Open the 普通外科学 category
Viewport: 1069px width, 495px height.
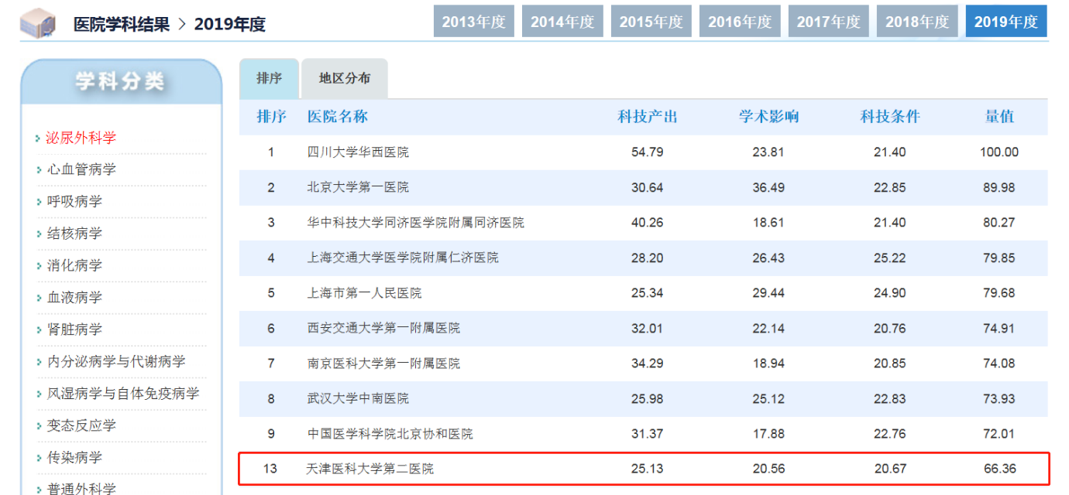coord(81,488)
